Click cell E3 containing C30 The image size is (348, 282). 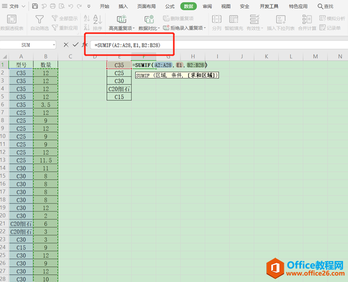(119, 81)
